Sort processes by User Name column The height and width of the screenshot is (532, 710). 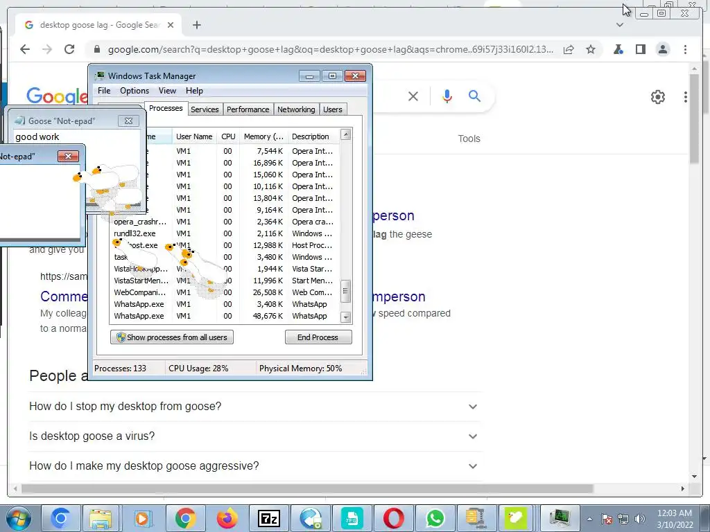click(x=194, y=136)
